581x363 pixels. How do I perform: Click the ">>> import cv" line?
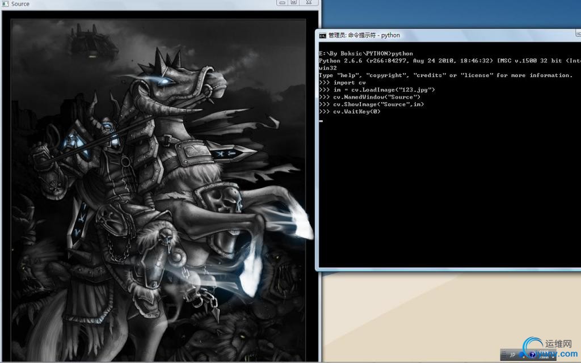tap(342, 83)
